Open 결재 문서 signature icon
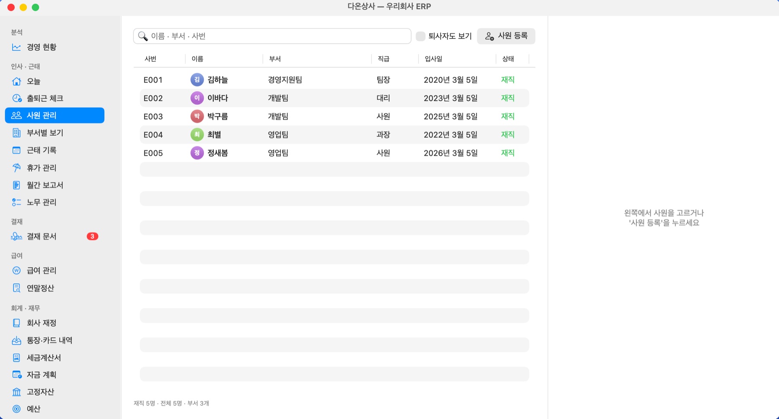This screenshot has height=419, width=779. pyautogui.click(x=16, y=237)
